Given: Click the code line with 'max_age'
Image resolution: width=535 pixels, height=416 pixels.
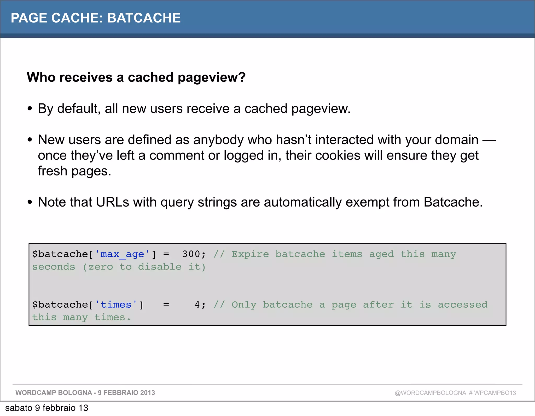Looking at the screenshot, I should pos(244,254).
